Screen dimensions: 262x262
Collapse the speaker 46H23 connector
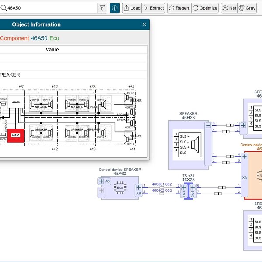click(x=208, y=126)
